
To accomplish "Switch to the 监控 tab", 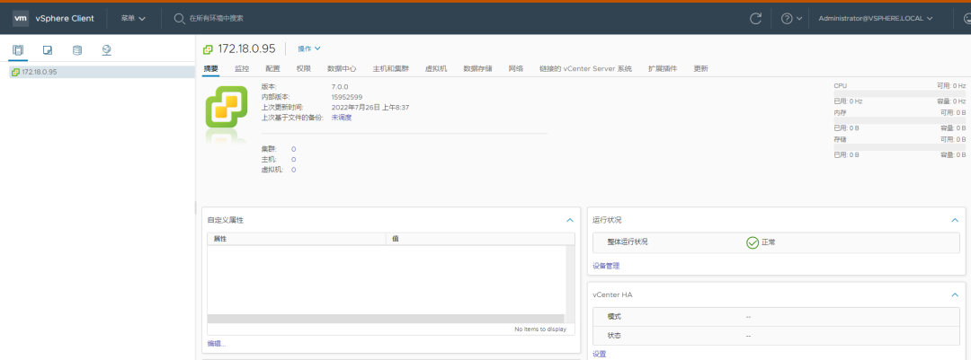I will pyautogui.click(x=242, y=68).
